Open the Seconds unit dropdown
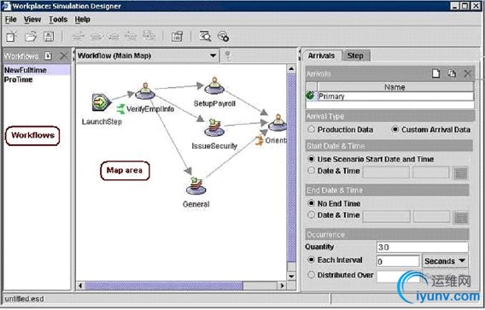The height and width of the screenshot is (310, 485). (445, 261)
